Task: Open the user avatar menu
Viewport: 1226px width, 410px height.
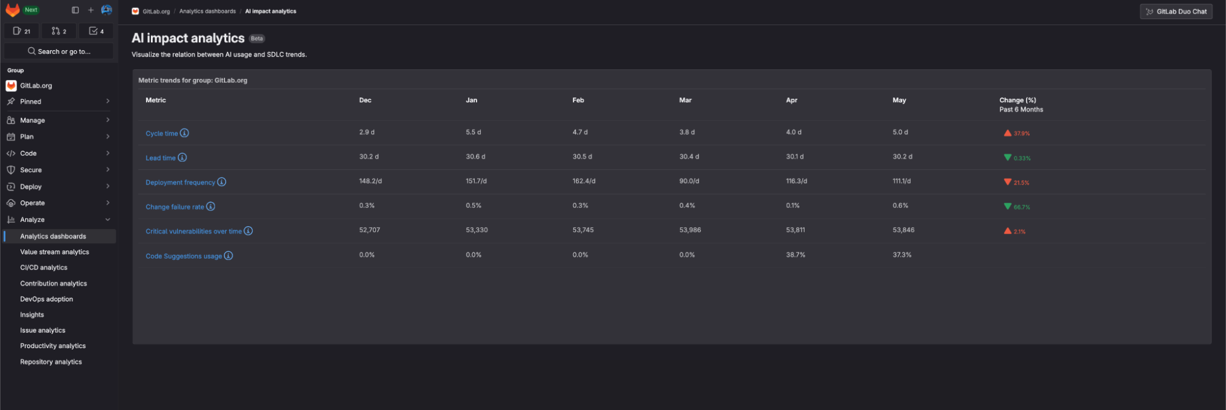Action: pos(107,10)
